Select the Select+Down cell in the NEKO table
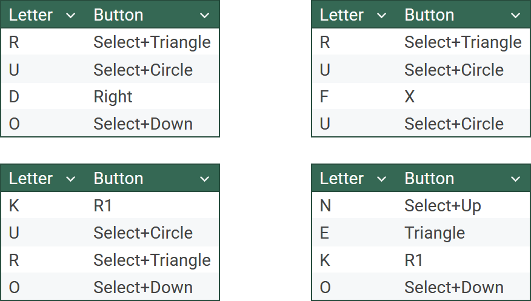The image size is (531, 301). [x=463, y=287]
